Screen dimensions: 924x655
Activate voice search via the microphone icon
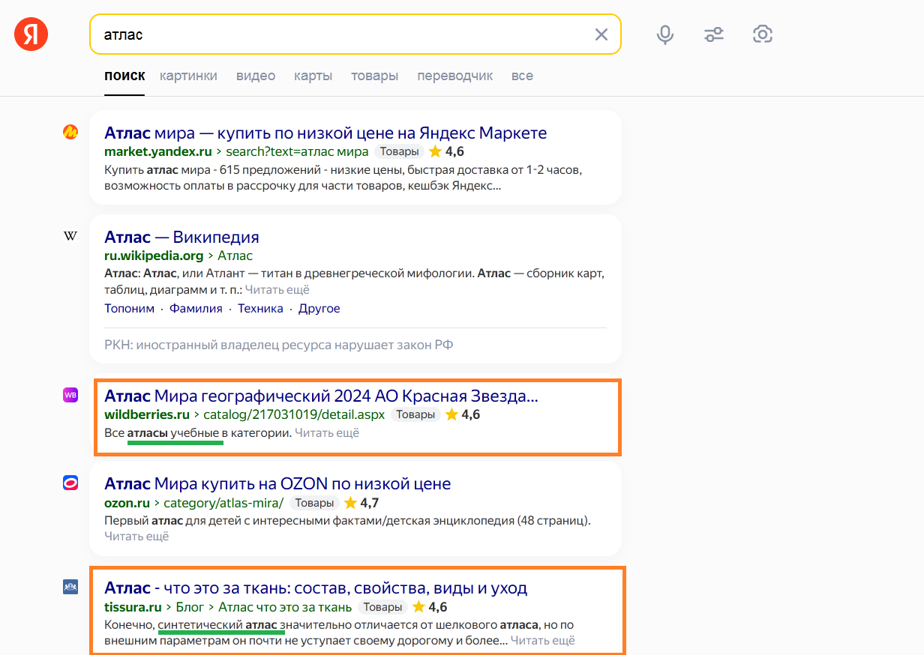[x=664, y=34]
